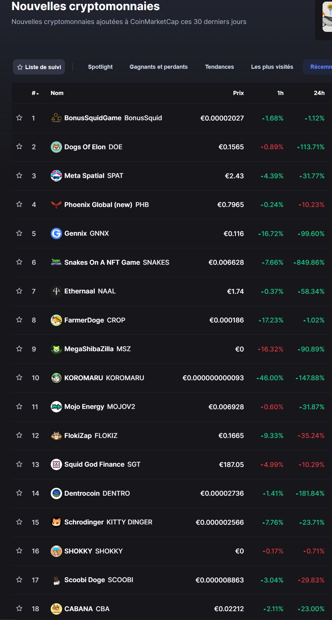Open the Snakes On A NFT Game link
The image size is (332, 620).
pos(102,263)
